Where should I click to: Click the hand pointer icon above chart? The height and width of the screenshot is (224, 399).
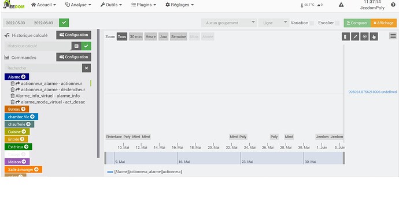374,36
